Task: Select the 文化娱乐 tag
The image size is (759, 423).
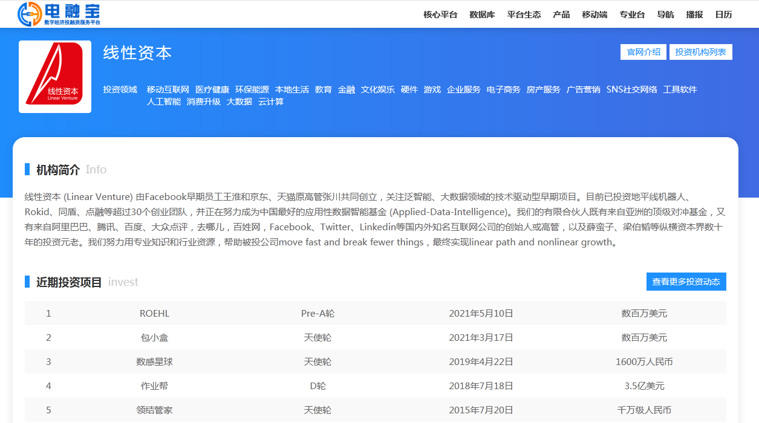Action: coord(378,89)
